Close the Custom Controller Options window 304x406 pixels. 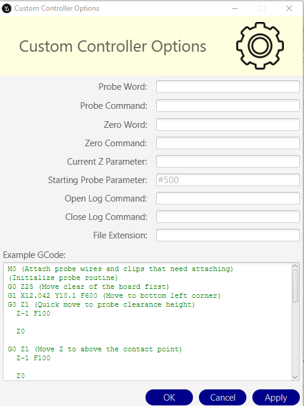point(289,8)
